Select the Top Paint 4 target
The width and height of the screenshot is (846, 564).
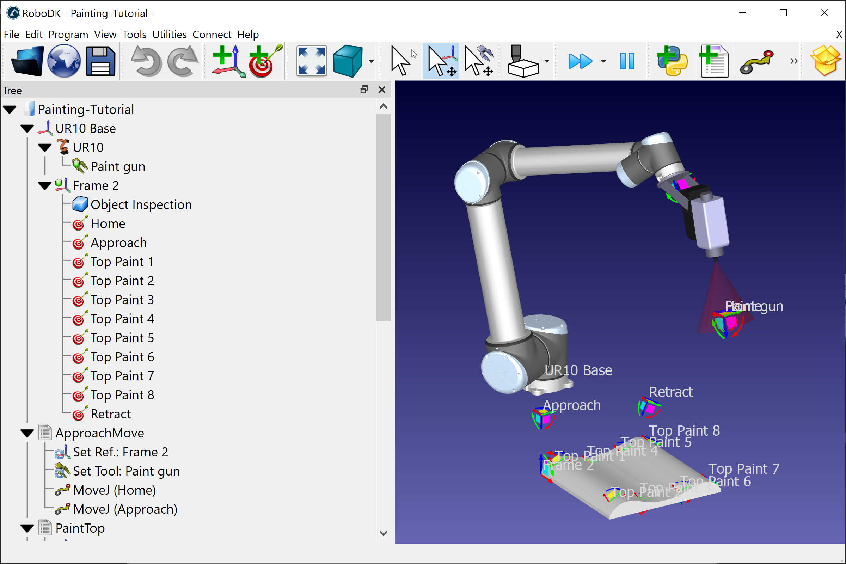[122, 319]
